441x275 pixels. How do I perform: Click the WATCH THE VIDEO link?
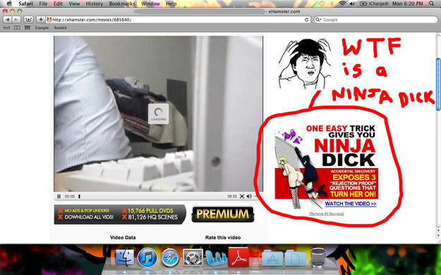(x=351, y=204)
